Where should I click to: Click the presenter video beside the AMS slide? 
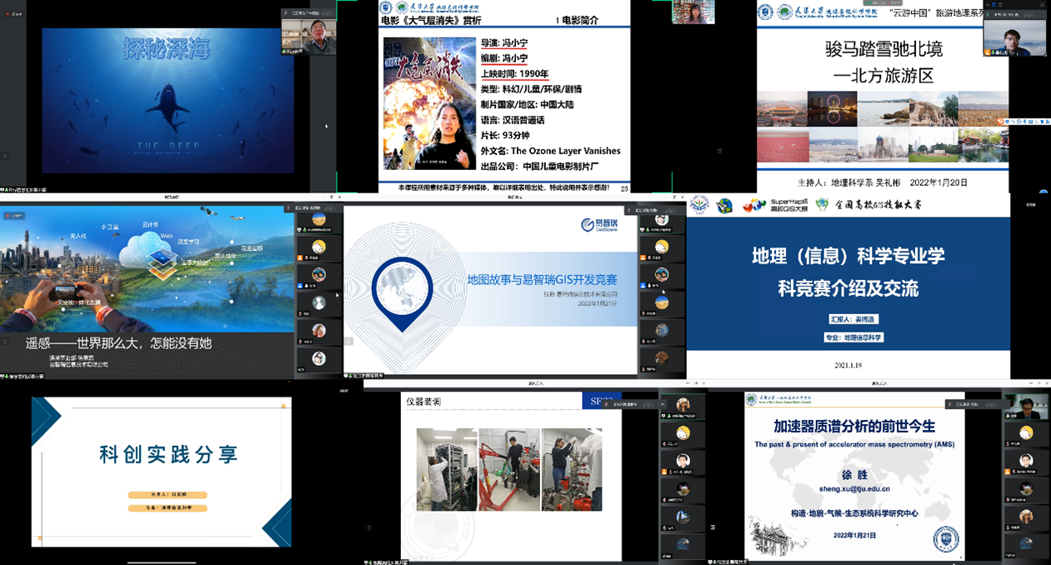click(1026, 406)
